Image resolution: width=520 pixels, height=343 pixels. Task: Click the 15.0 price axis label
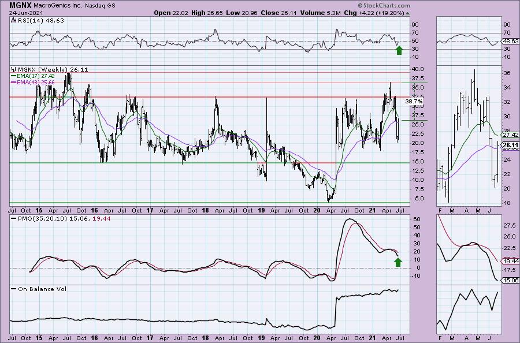point(418,161)
